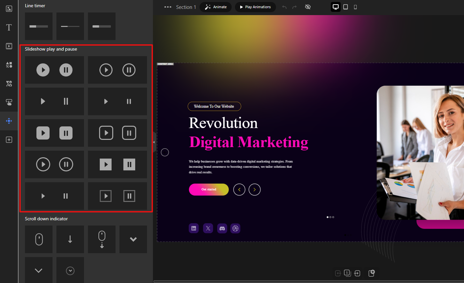This screenshot has height=283, width=464.
Task: Open the interactive button elements panel
Action: [9, 102]
